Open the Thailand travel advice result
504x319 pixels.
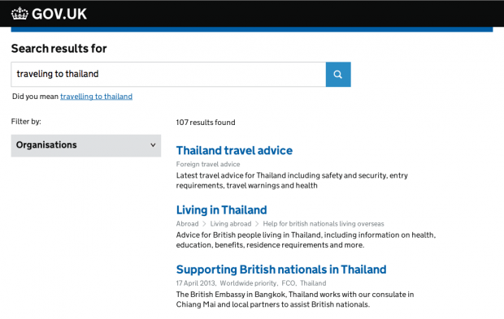pos(234,150)
